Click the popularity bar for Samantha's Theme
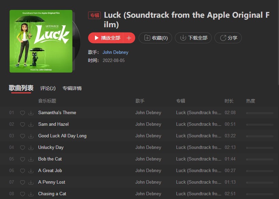279x199 pixels. pos(260,113)
